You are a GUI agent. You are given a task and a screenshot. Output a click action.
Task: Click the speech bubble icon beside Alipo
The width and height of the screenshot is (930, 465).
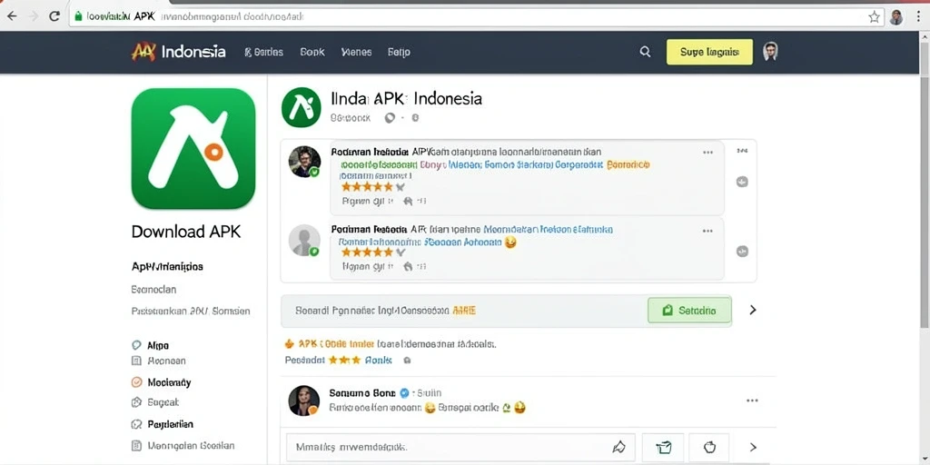pyautogui.click(x=136, y=345)
